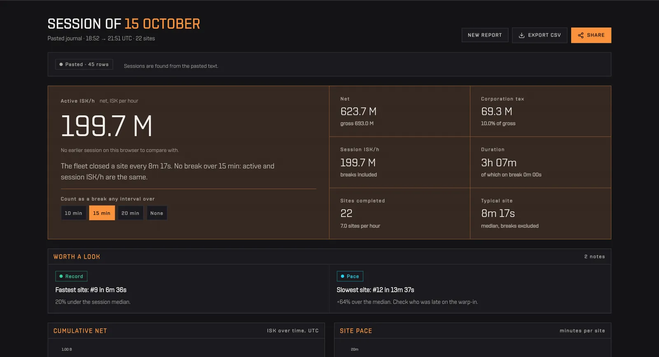
Task: Click the Worth a Look heading
Action: [x=77, y=257]
